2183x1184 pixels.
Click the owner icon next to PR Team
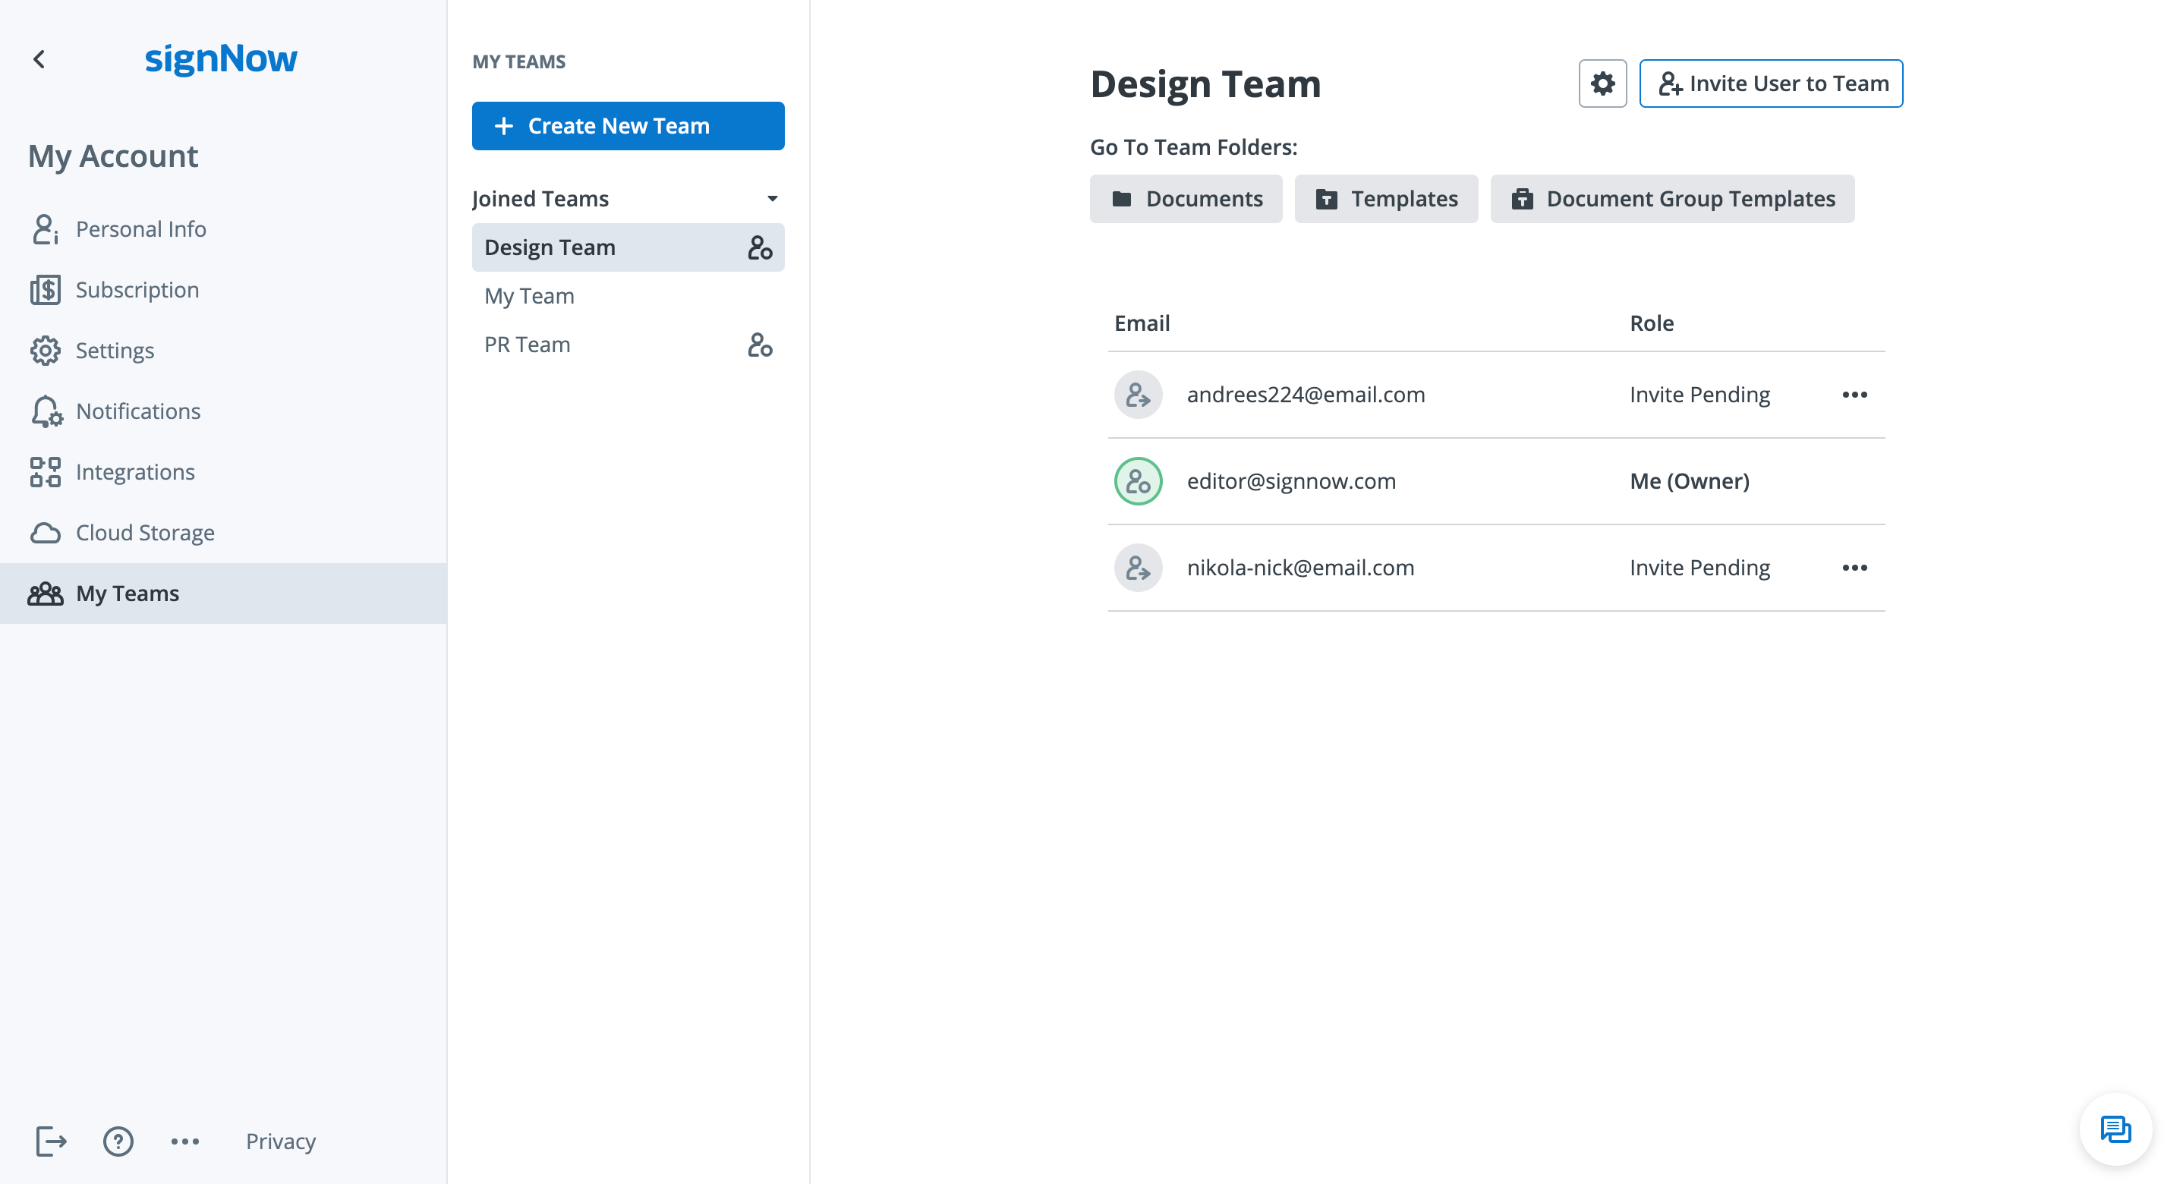coord(759,345)
